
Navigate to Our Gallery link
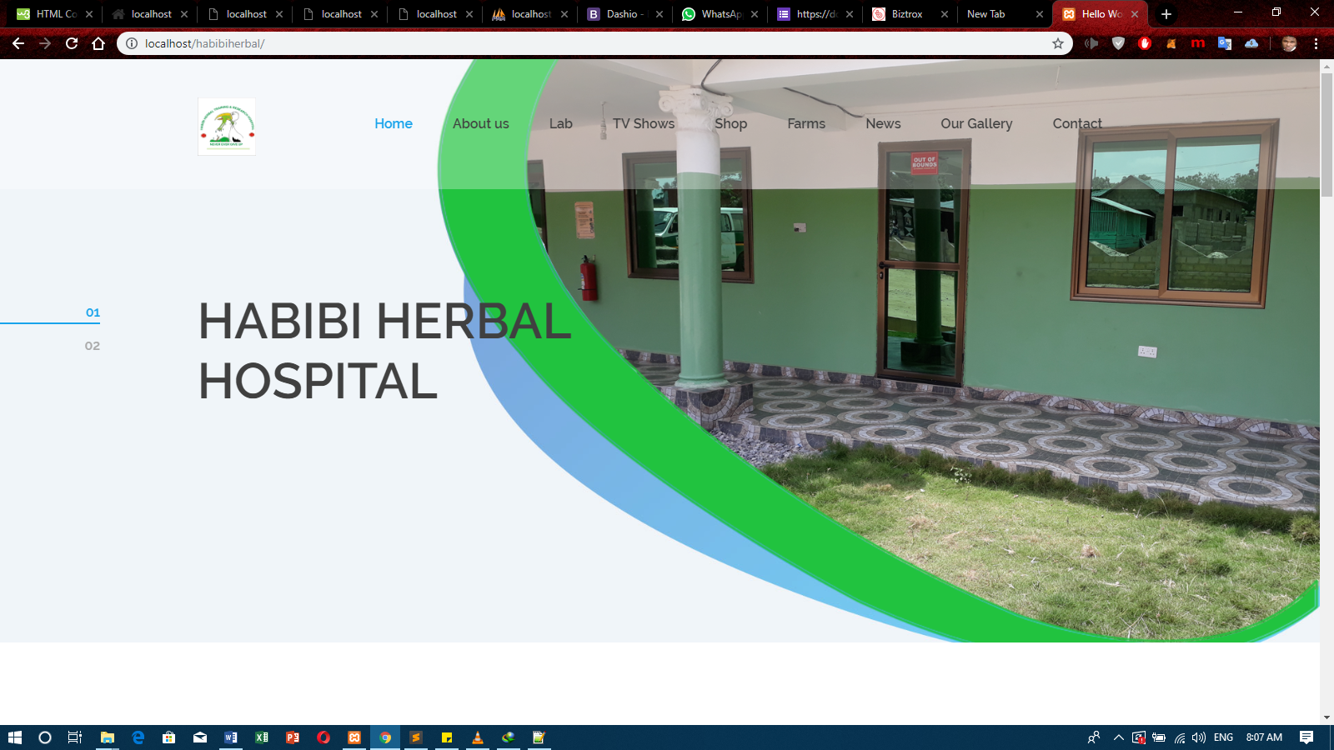[x=976, y=123]
